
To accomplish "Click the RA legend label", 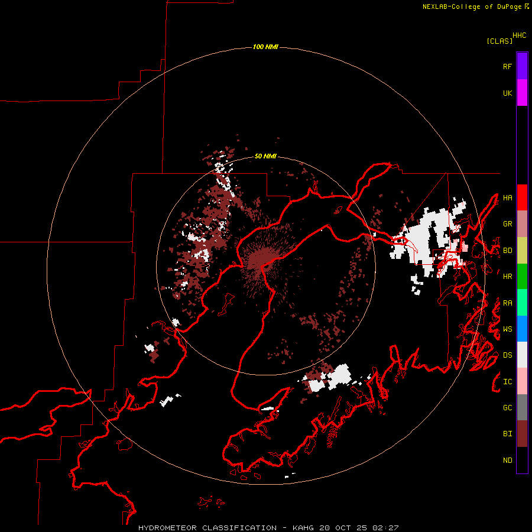I will point(507,303).
